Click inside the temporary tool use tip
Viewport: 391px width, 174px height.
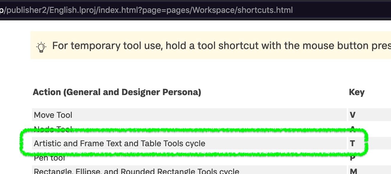[x=179, y=45]
